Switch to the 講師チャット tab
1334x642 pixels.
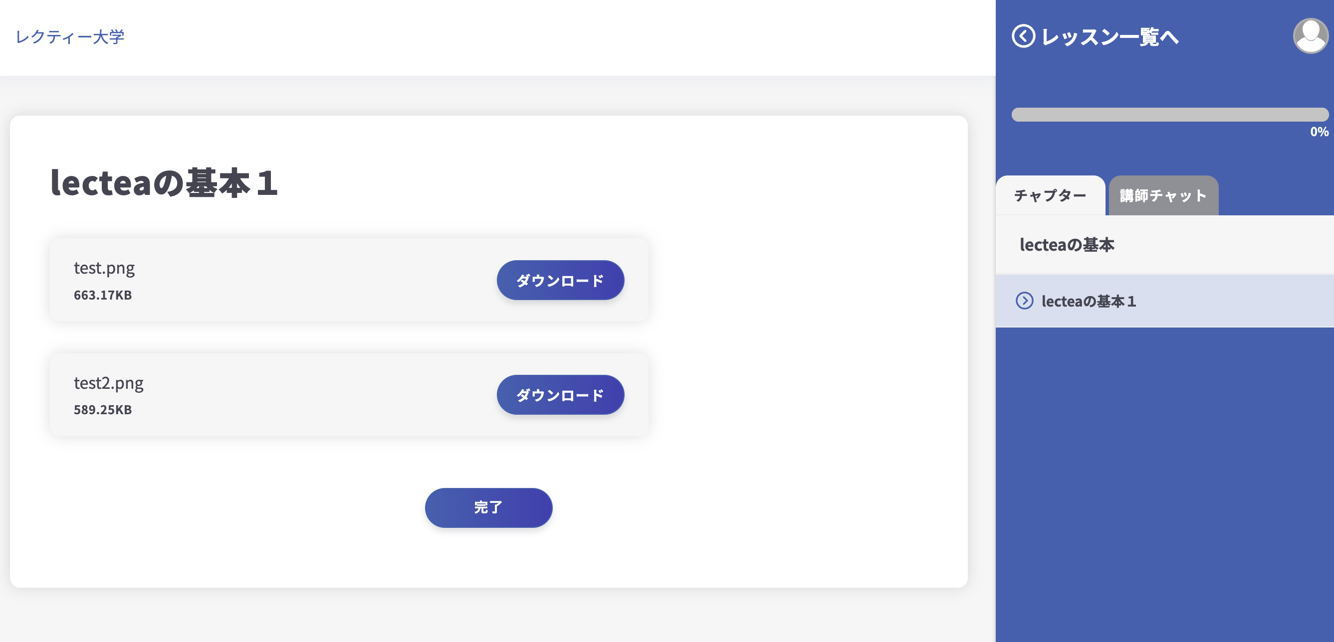(x=1162, y=195)
